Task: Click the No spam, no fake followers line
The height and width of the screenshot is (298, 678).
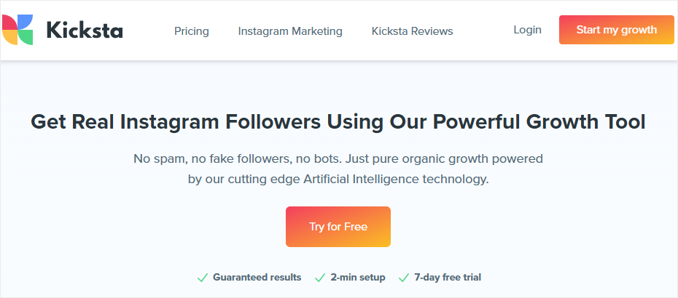Action: pyautogui.click(x=338, y=158)
